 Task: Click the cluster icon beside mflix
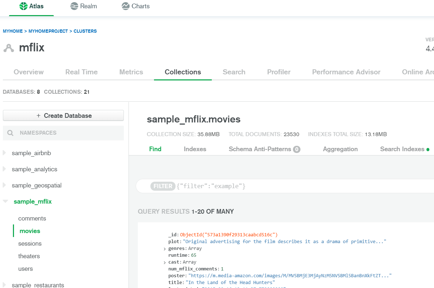coord(9,48)
